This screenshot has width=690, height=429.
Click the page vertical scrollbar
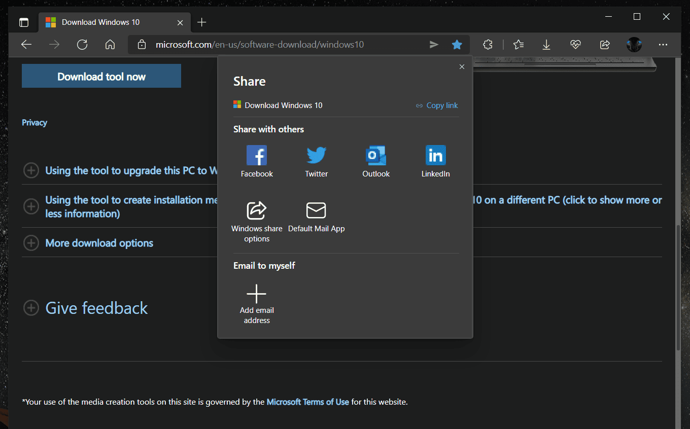[x=678, y=287]
